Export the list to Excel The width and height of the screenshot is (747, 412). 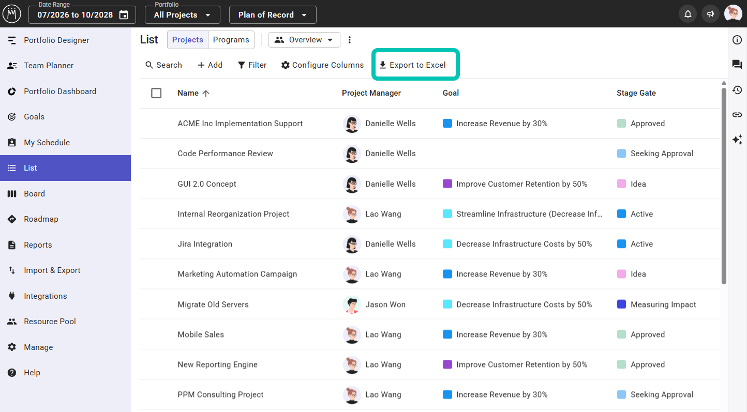tap(412, 65)
